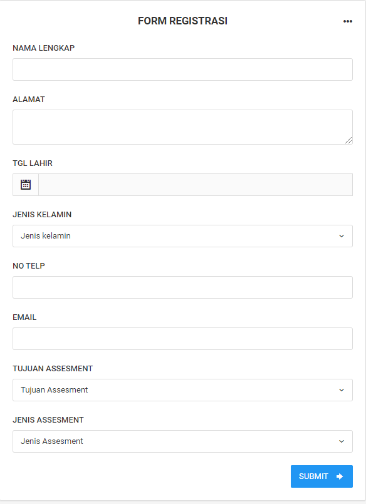Click the three-dot ellipsis menu icon
366x504 pixels.
point(348,21)
